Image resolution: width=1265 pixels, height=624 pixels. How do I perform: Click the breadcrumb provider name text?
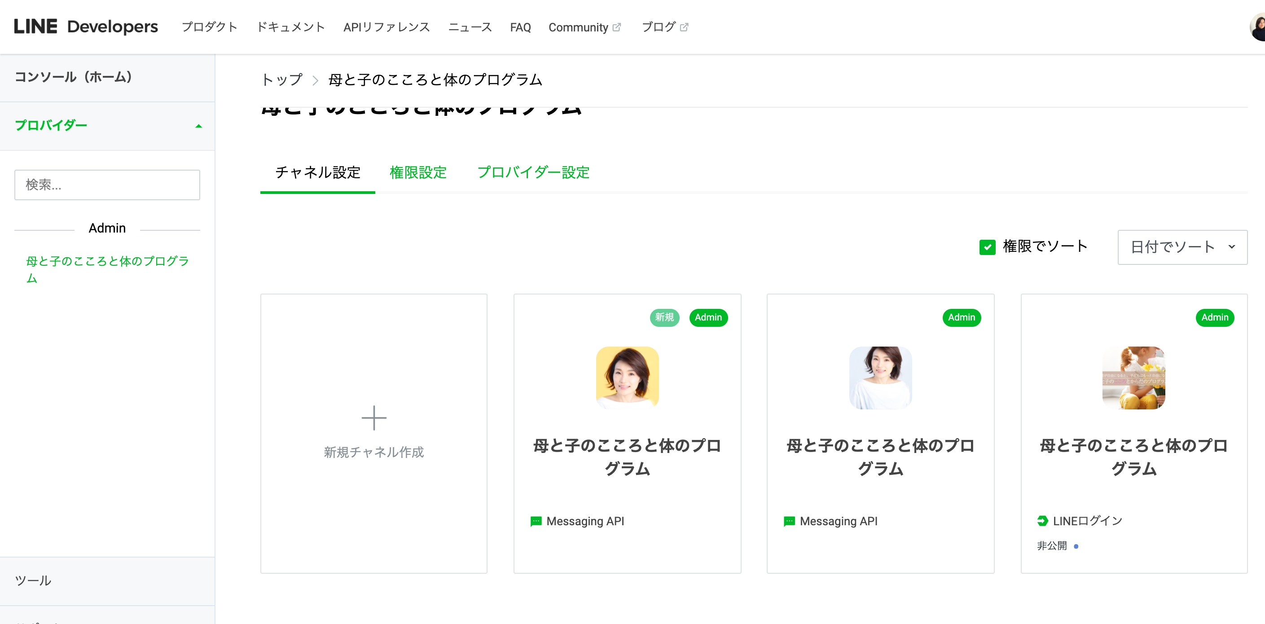pos(435,80)
